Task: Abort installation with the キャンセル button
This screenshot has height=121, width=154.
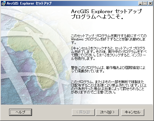Action: (x=133, y=112)
